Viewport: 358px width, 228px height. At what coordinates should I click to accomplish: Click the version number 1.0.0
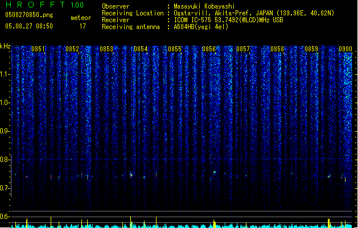[77, 5]
